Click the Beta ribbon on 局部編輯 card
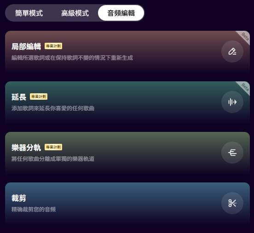Screen dimensions: 254x233 click(x=244, y=37)
